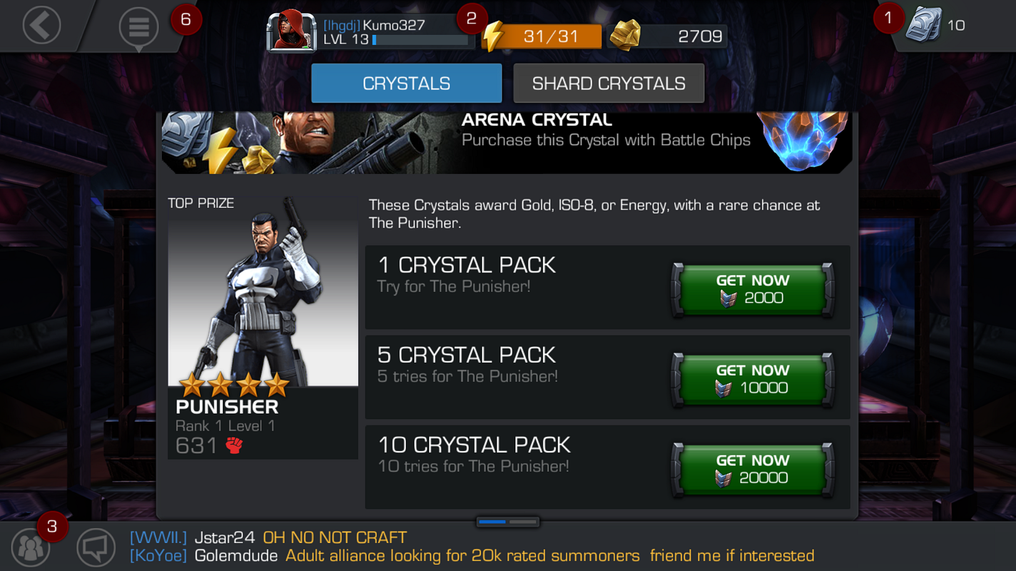Open the Golemdude alliance chat message
The height and width of the screenshot is (571, 1016).
click(472, 556)
